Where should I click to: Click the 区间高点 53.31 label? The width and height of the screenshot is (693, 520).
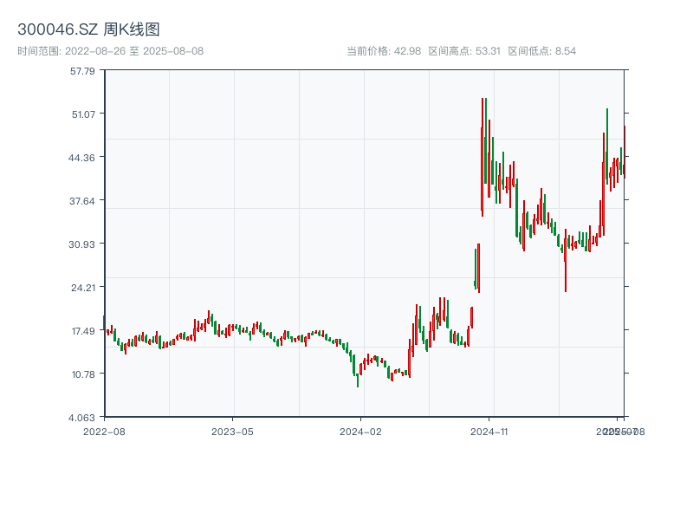464,51
